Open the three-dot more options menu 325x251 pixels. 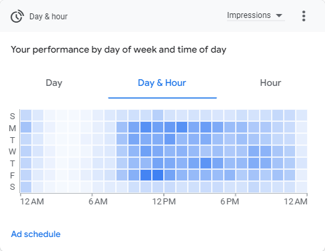pyautogui.click(x=304, y=16)
